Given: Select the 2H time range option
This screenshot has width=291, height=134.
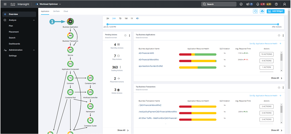Looking at the screenshot, I should [x=108, y=18].
